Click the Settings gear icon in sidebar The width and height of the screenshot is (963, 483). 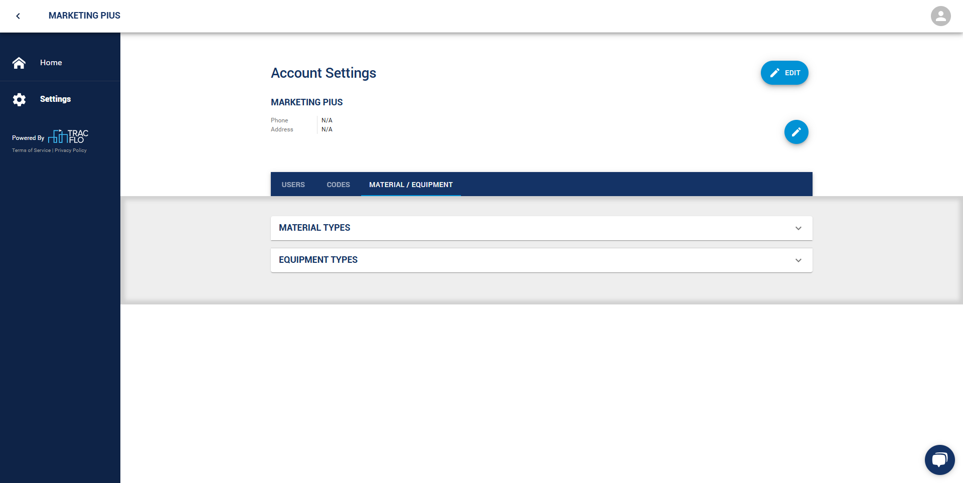pos(19,99)
